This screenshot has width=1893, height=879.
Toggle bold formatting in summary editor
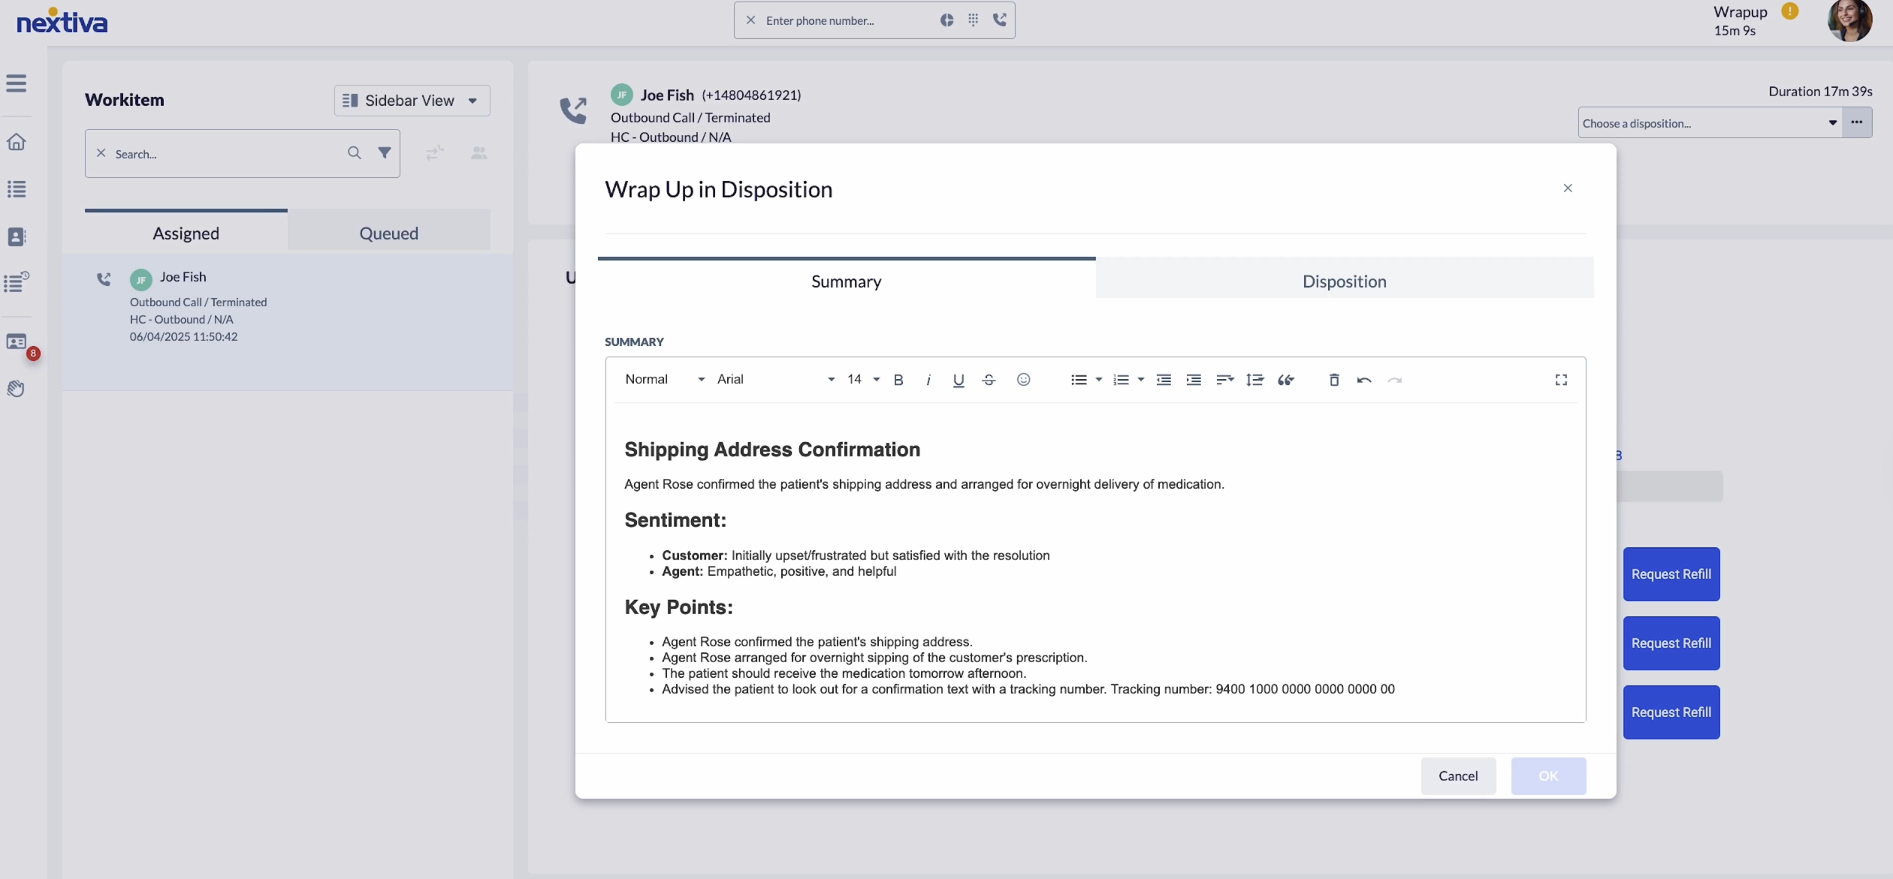coord(898,380)
